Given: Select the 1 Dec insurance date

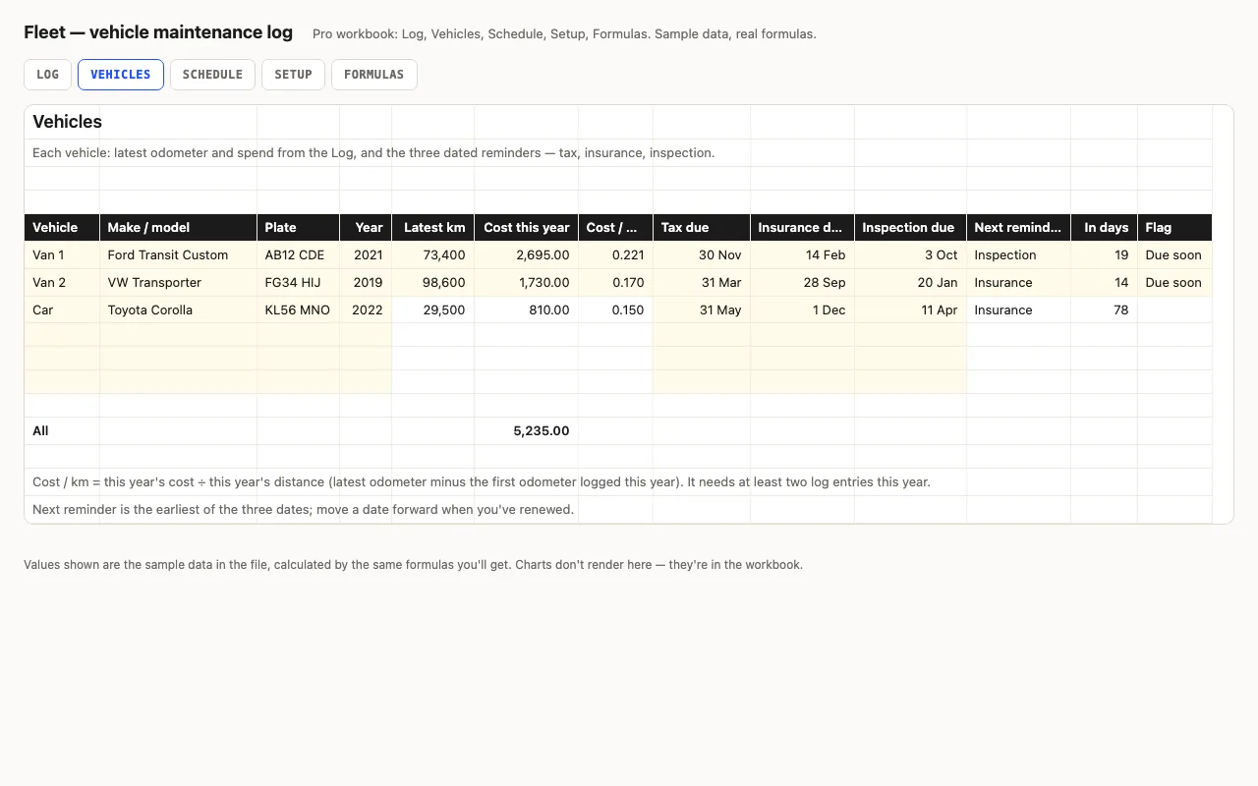Looking at the screenshot, I should (x=803, y=309).
